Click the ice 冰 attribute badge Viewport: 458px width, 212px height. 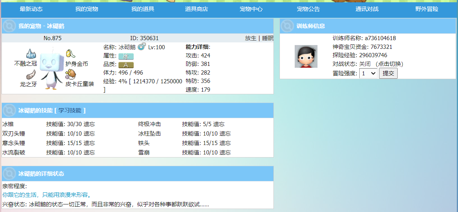(126, 56)
